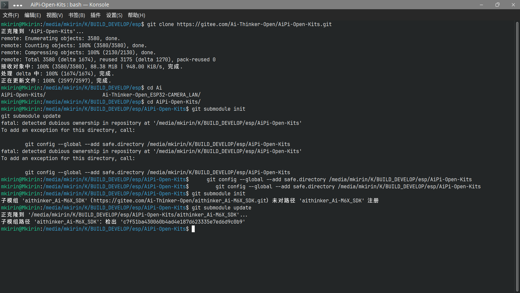This screenshot has width=520, height=293.
Task: Click the 'remote: Enumerating objects: 3580, done.' line
Action: pos(61,39)
